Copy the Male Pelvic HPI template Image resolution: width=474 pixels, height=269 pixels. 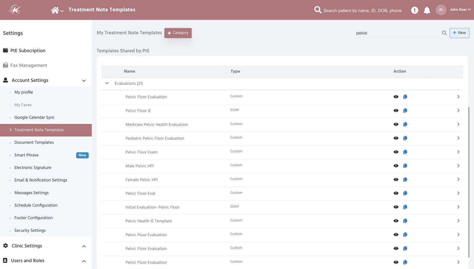click(x=405, y=166)
